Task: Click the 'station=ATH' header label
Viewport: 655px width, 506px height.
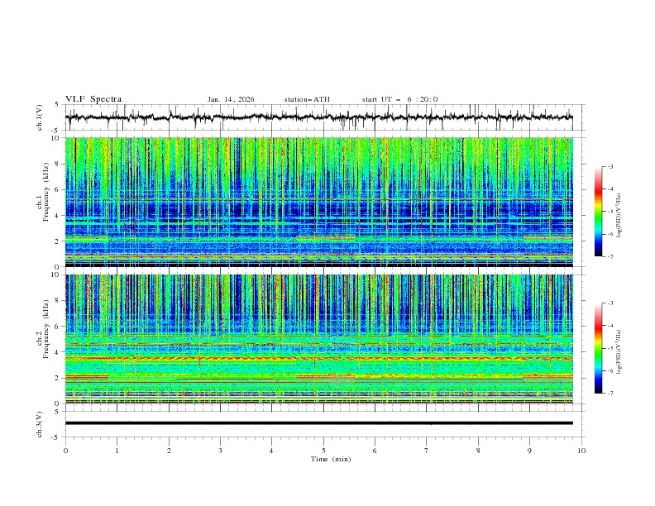Action: (x=307, y=99)
